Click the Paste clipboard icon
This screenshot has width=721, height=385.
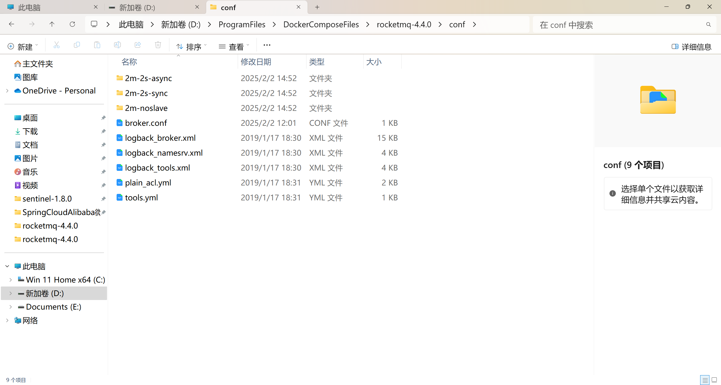97,45
